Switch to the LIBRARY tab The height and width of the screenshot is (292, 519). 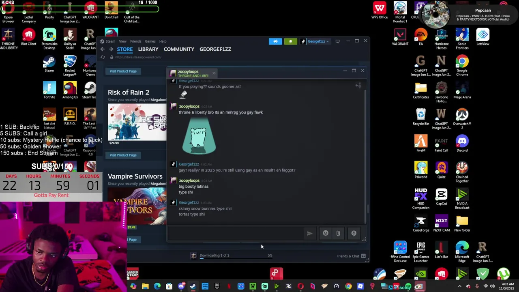point(148,49)
